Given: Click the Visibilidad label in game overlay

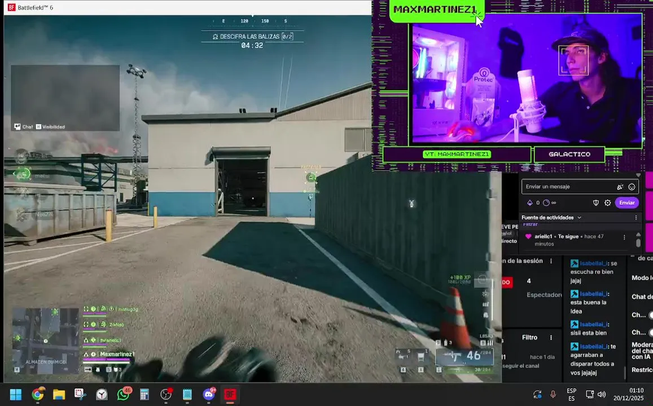Looking at the screenshot, I should (x=53, y=126).
